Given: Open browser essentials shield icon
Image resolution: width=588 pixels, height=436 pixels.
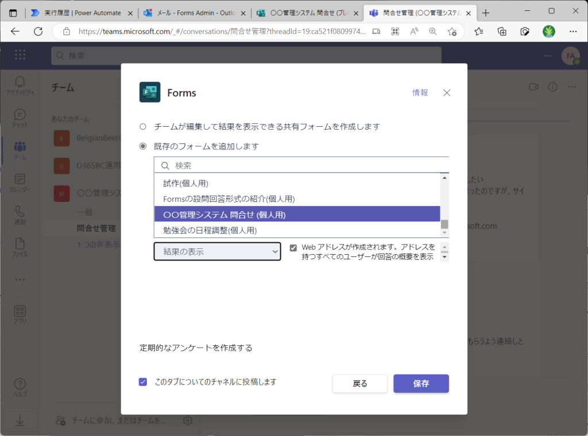Looking at the screenshot, I should click(x=525, y=32).
